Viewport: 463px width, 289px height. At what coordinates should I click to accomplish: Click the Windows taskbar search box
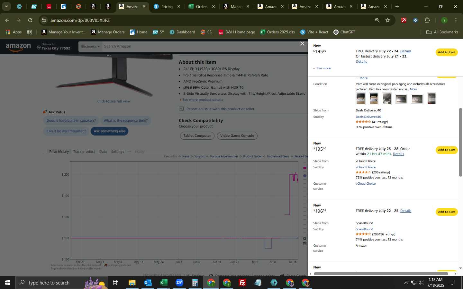(x=61, y=283)
